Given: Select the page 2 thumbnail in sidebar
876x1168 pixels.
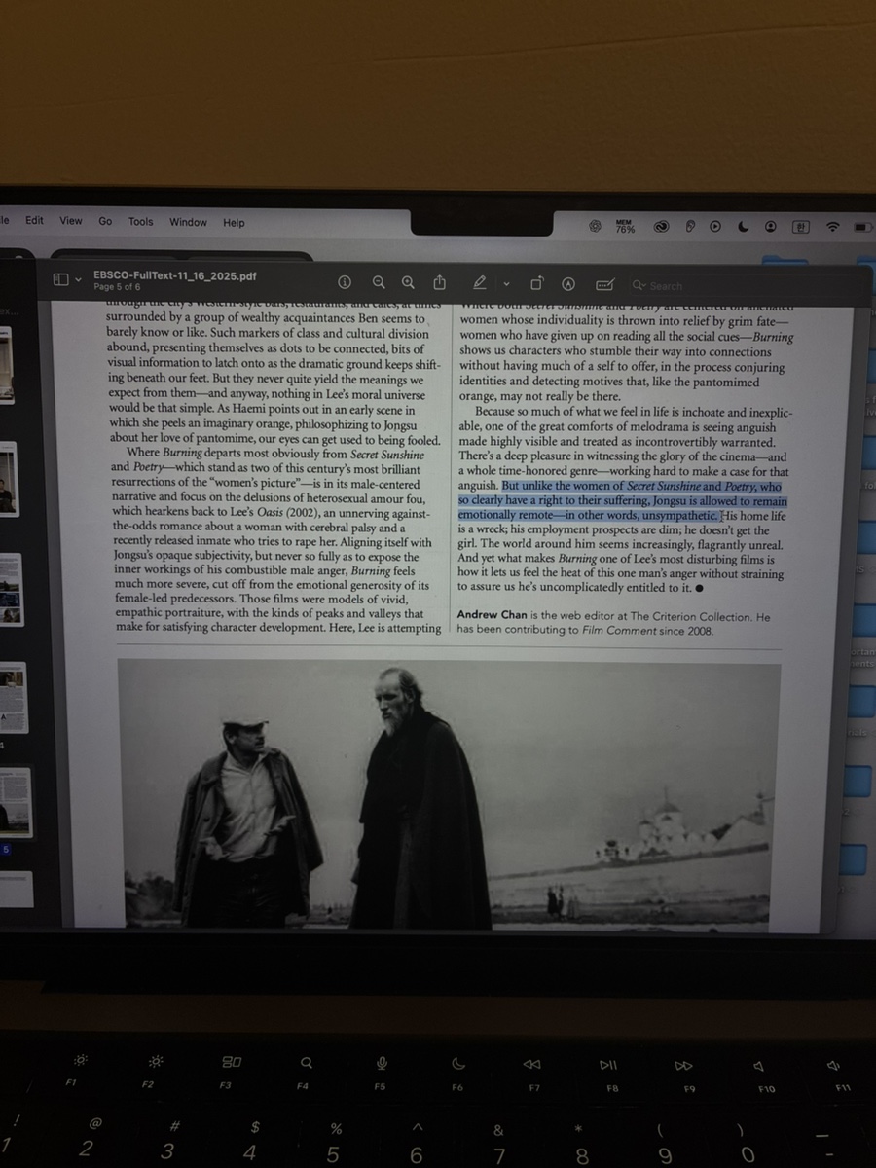Looking at the screenshot, I should (x=8, y=477).
